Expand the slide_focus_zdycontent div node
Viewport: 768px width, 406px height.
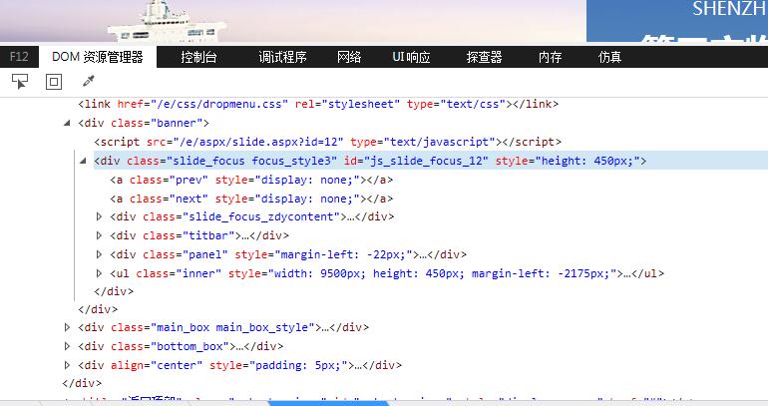tap(99, 216)
